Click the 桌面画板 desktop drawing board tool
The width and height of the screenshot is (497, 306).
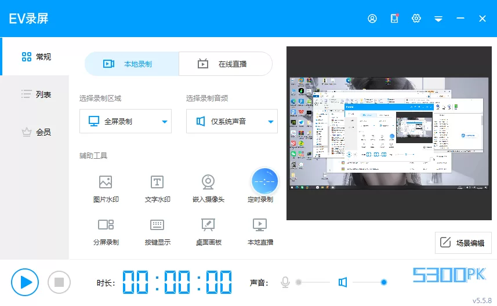208,232
